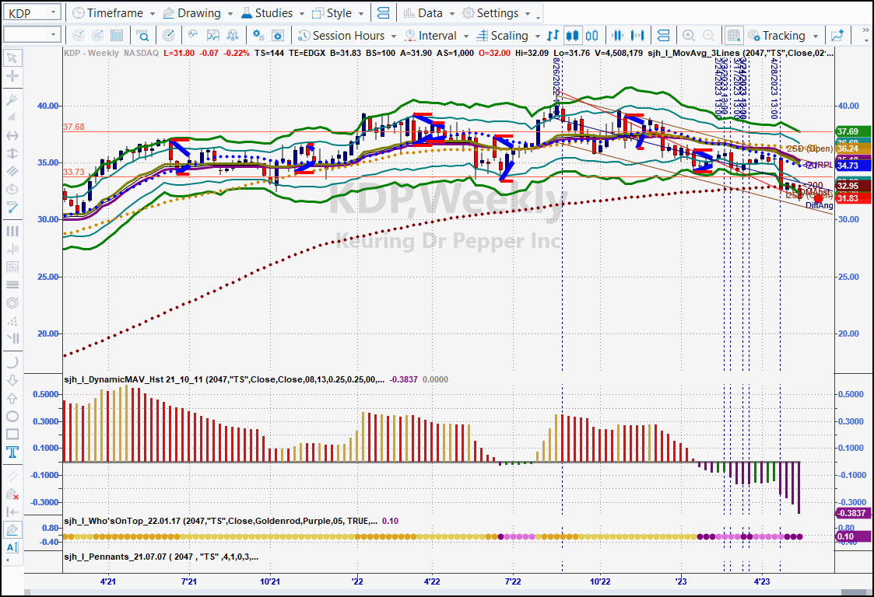Click the stacked panels icon beside the Style menu

[x=384, y=12]
